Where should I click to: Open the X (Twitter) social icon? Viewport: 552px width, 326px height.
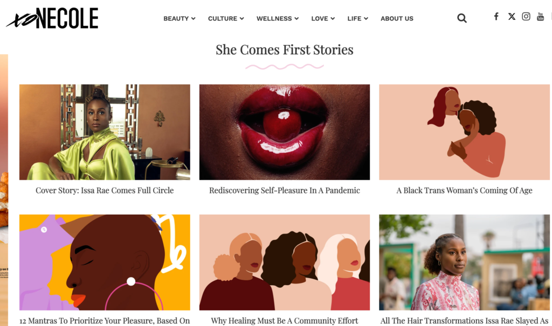point(512,16)
